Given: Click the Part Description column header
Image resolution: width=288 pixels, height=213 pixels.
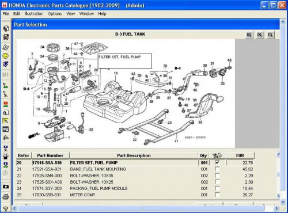Looking at the screenshot, I should tap(134, 155).
